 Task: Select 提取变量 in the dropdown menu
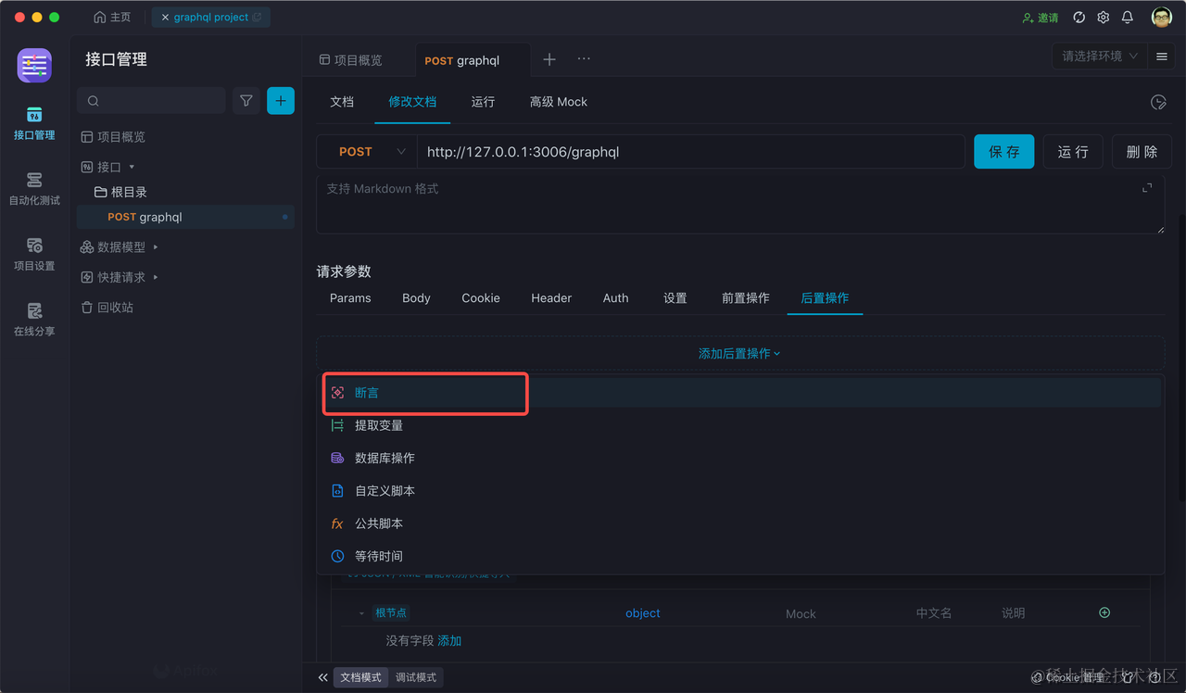click(x=381, y=424)
